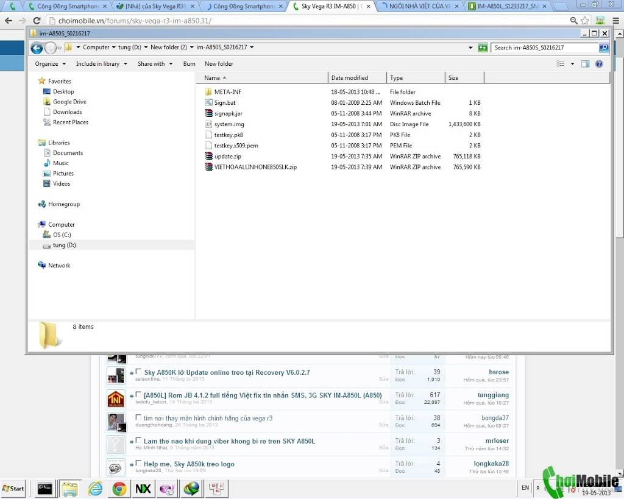624x499 pixels.
Task: Toggle the preview pane icon
Action: [x=585, y=63]
